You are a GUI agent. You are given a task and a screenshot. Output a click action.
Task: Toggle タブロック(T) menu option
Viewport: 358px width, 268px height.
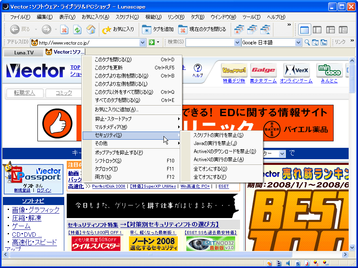[132, 169]
